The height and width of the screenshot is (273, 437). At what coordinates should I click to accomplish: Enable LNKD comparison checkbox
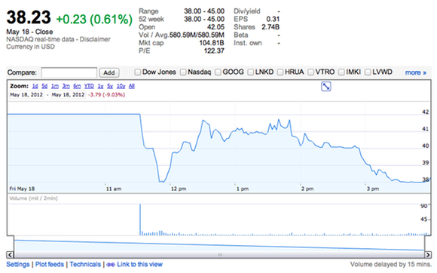[x=251, y=72]
